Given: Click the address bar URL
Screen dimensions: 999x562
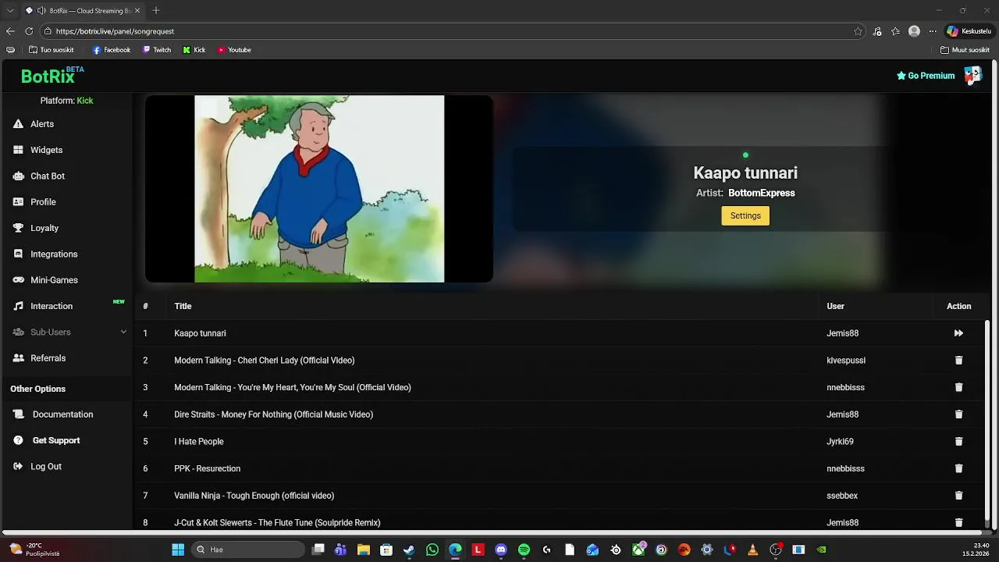Looking at the screenshot, I should pyautogui.click(x=115, y=31).
